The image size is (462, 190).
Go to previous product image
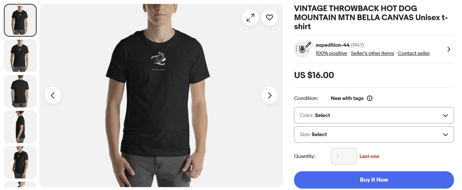(53, 95)
